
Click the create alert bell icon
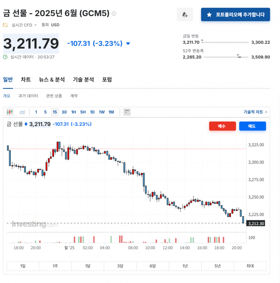185,14
